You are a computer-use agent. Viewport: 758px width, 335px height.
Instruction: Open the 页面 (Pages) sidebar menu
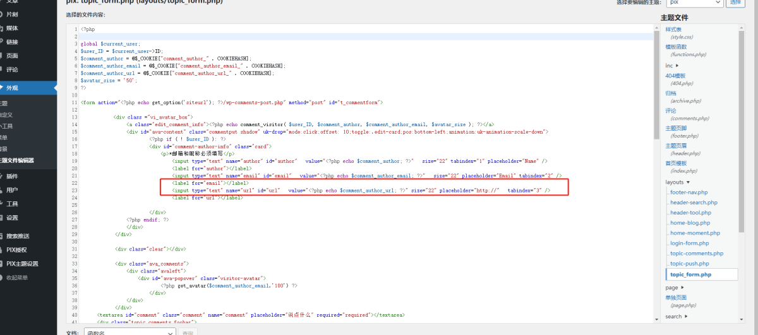tap(12, 56)
